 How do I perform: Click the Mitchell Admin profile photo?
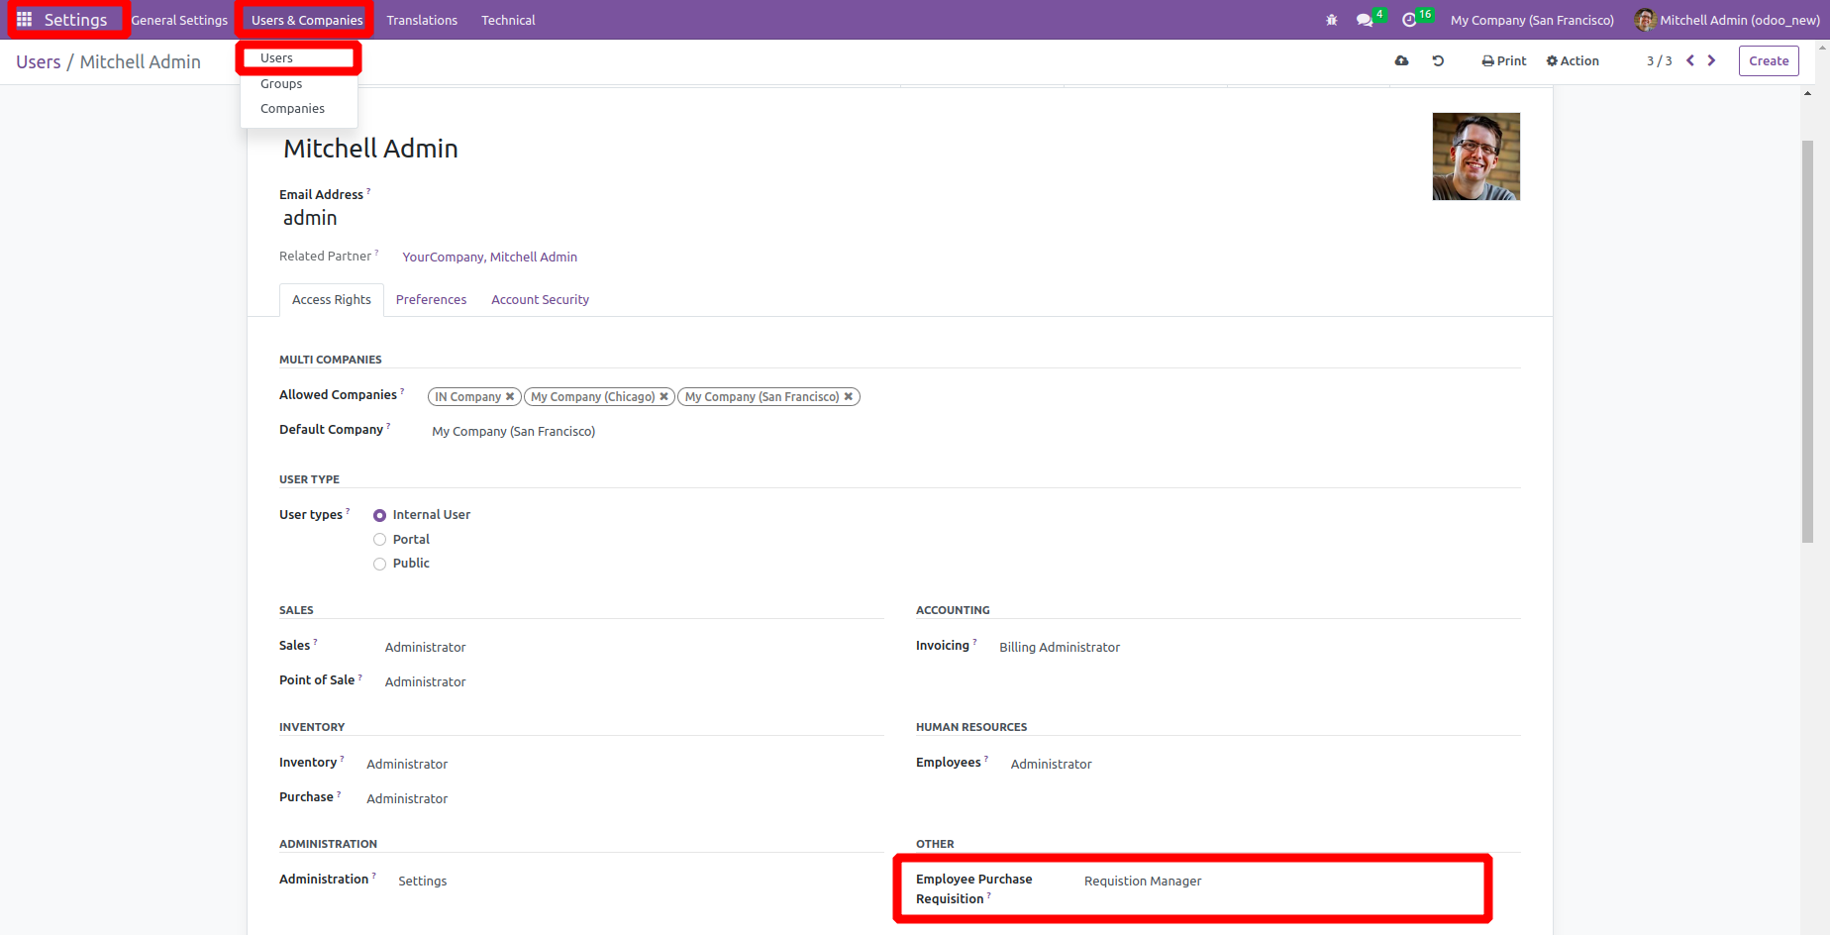point(1475,156)
